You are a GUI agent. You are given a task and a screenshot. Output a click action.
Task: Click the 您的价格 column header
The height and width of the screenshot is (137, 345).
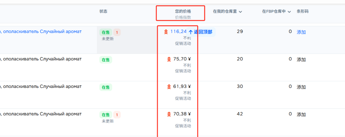point(183,11)
